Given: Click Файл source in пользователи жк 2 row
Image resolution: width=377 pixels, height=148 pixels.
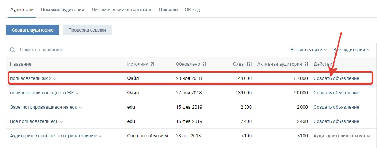Looking at the screenshot, I should 133,78.
